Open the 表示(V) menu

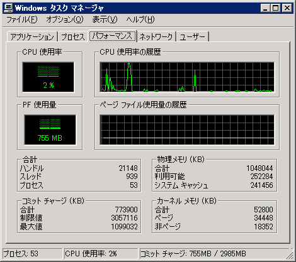[x=105, y=19]
